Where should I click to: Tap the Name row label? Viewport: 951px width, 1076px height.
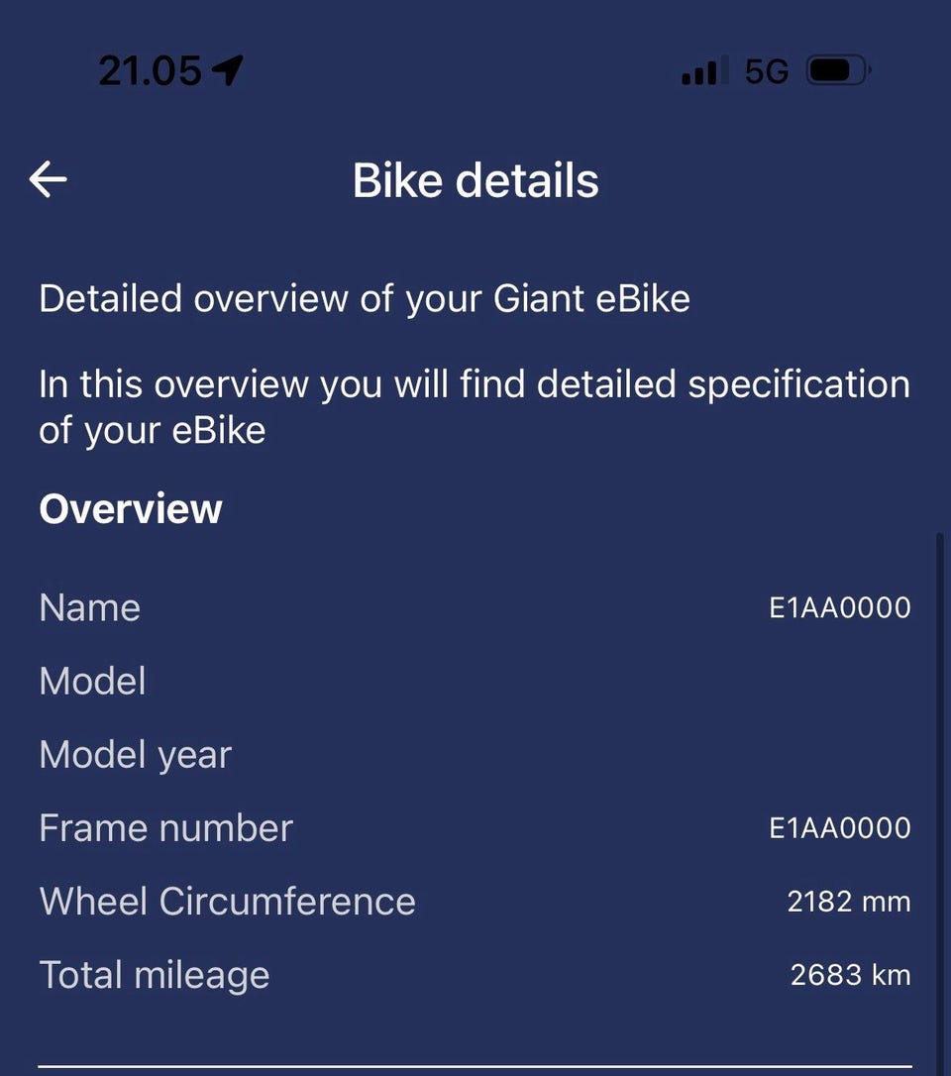tap(89, 607)
